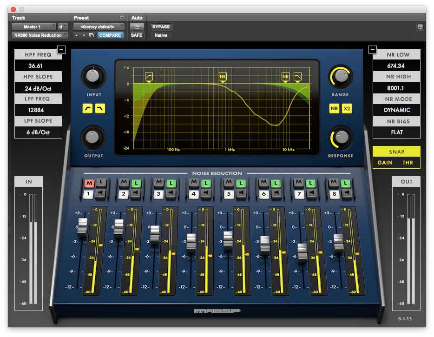The width and height of the screenshot is (434, 337).
Task: Solo band 6 with its speaker icon
Action: click(276, 193)
